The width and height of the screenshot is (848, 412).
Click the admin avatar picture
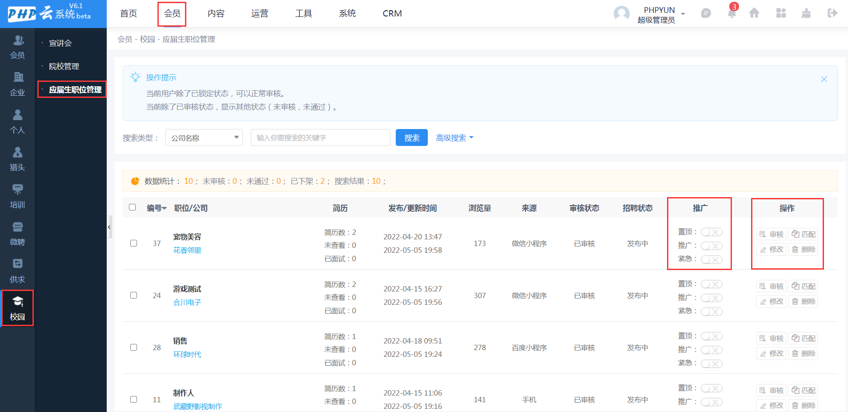pos(621,13)
